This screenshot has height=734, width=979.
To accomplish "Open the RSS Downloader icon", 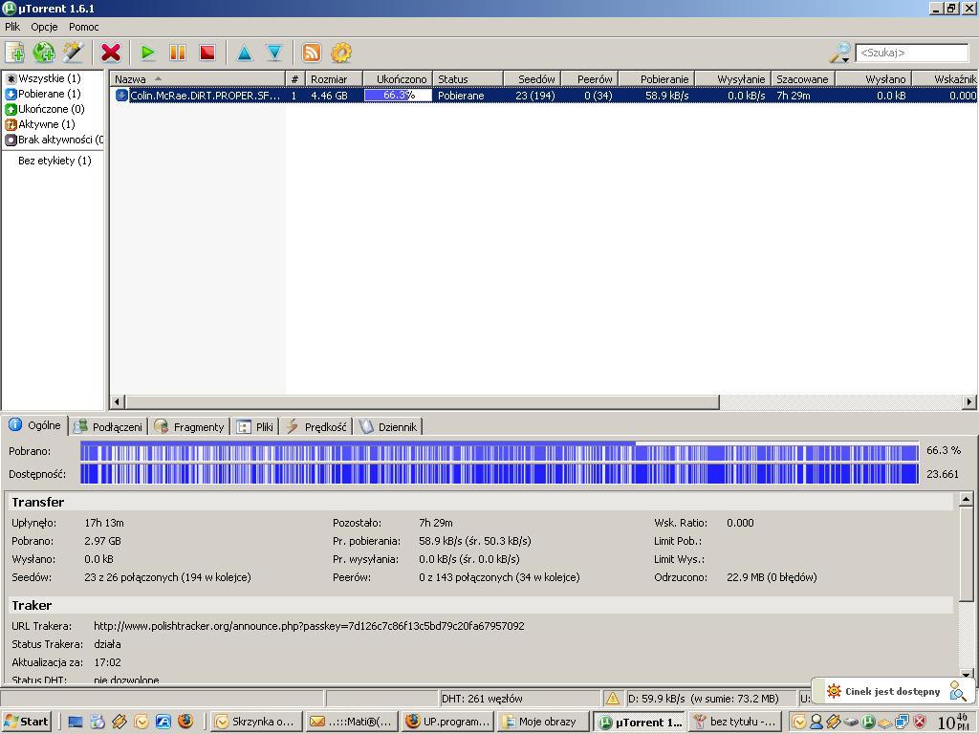I will [x=312, y=53].
